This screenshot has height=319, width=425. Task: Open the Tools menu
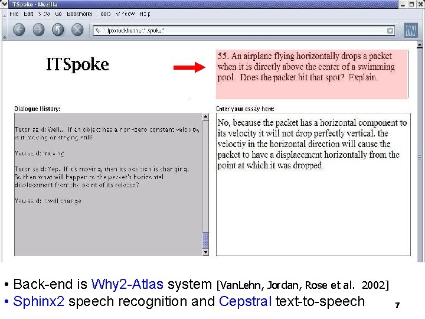coord(104,14)
